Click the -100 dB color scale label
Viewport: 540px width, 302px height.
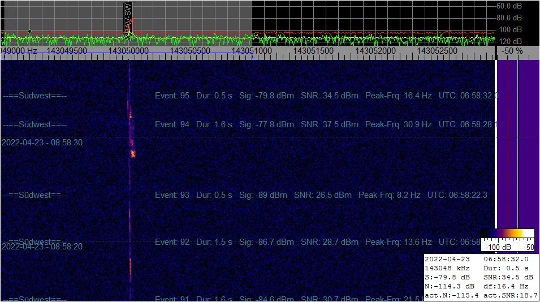pyautogui.click(x=498, y=247)
